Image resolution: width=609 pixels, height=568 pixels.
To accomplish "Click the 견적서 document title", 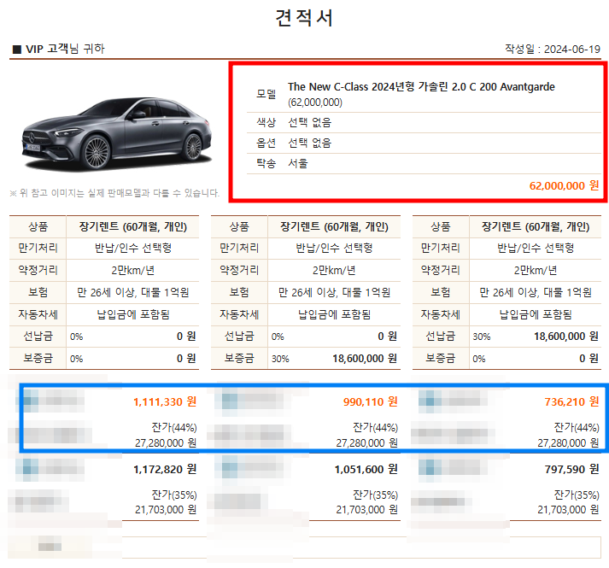I will (304, 18).
